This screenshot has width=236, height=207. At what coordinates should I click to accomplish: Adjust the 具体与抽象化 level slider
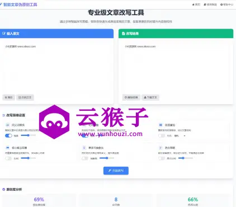click(107, 158)
